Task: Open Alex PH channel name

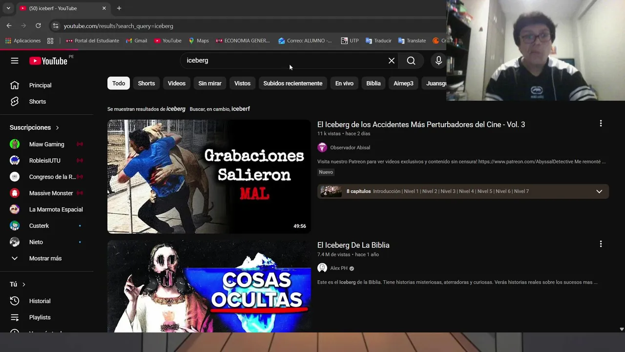Action: pos(339,268)
